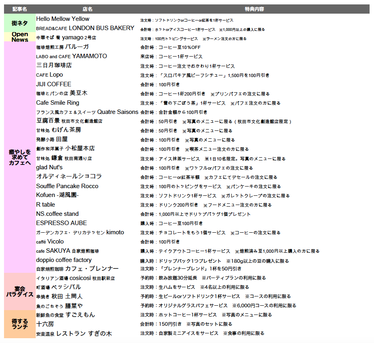The height and width of the screenshot is (343, 374).
Task: Click the コーヒー豆10%OFF benefit text
Action: click(180, 47)
